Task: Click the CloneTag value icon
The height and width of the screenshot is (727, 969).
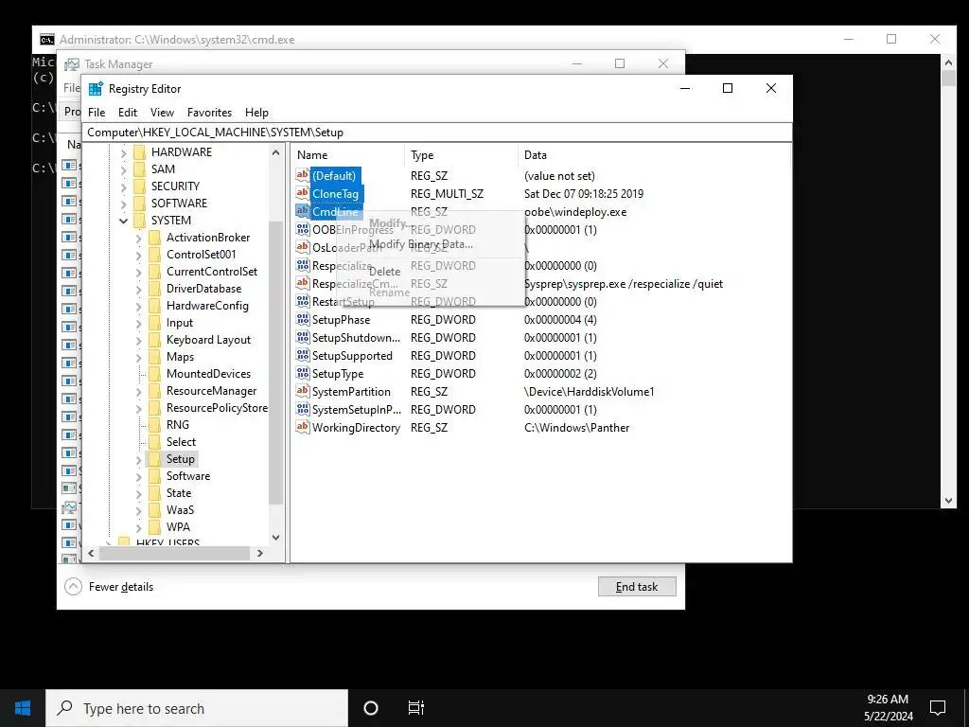Action: (x=302, y=193)
